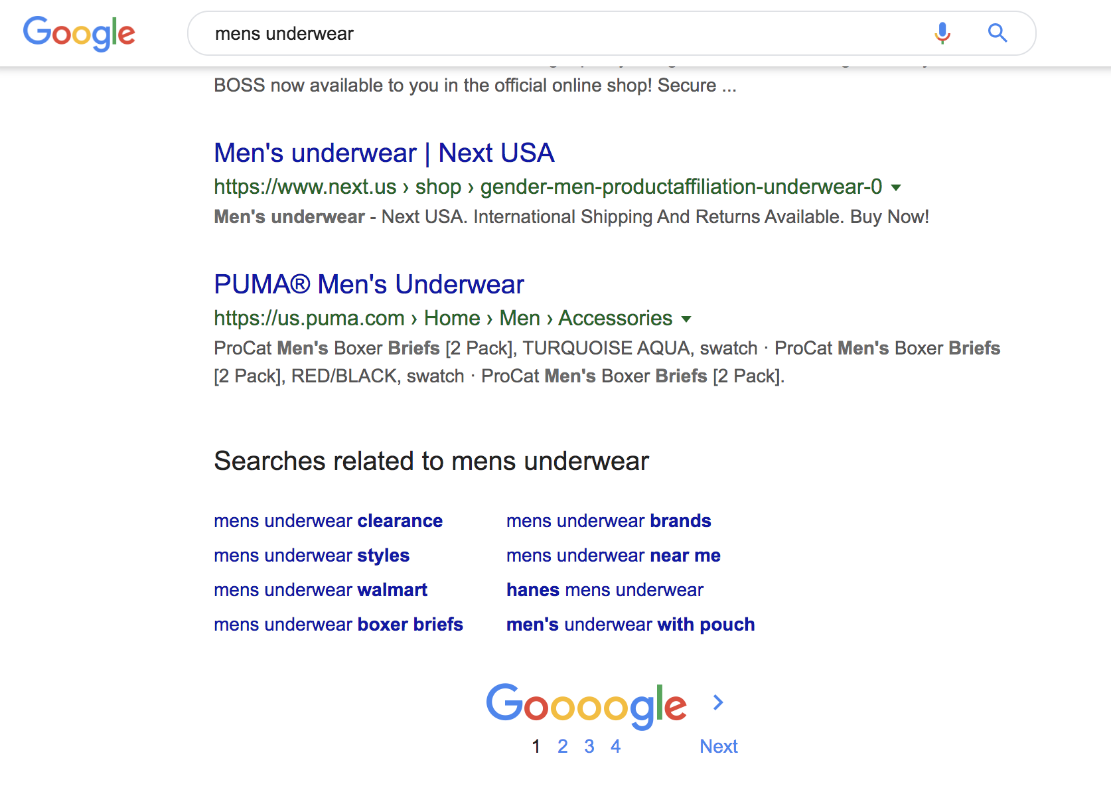Click the next page chevron arrow
This screenshot has width=1111, height=786.
pos(718,702)
